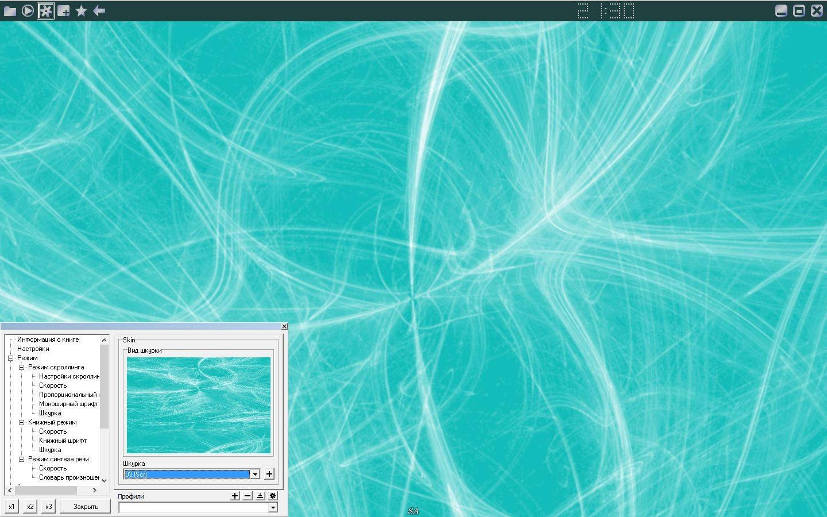Screen dimensions: 827x517
Task: Collapse the Книжный режим node
Action: (22, 422)
